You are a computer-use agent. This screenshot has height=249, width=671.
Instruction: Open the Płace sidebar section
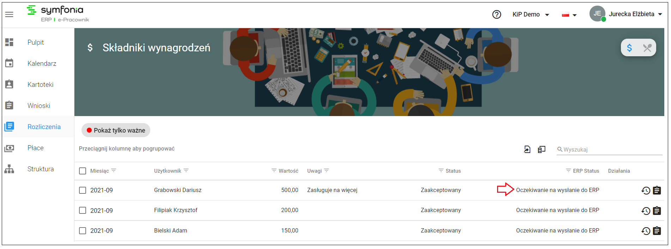35,148
